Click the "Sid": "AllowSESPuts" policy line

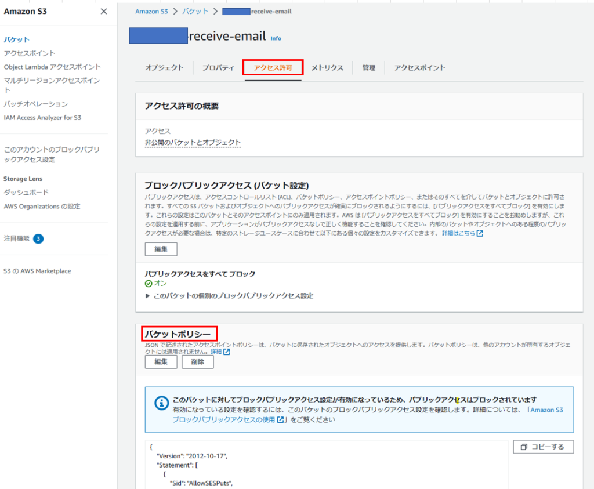[x=201, y=483]
